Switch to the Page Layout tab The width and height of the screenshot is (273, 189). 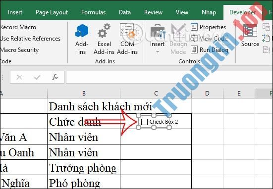pyautogui.click(x=52, y=12)
